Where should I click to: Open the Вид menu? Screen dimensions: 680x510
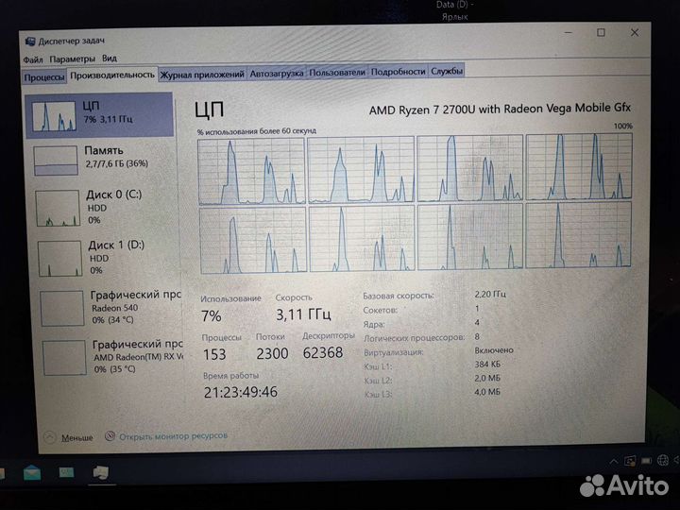[110, 58]
